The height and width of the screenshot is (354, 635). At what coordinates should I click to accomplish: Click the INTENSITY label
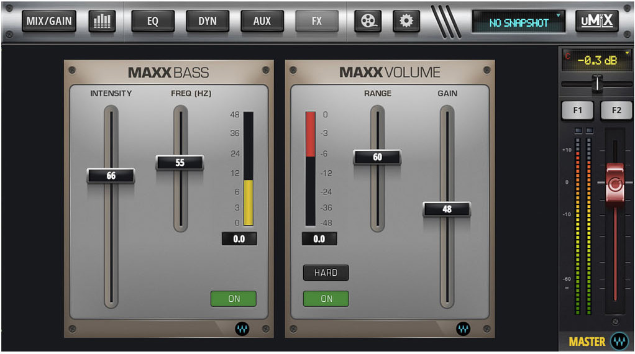click(x=111, y=93)
